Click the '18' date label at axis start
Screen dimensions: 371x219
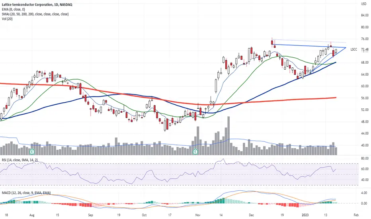(x=6, y=215)
